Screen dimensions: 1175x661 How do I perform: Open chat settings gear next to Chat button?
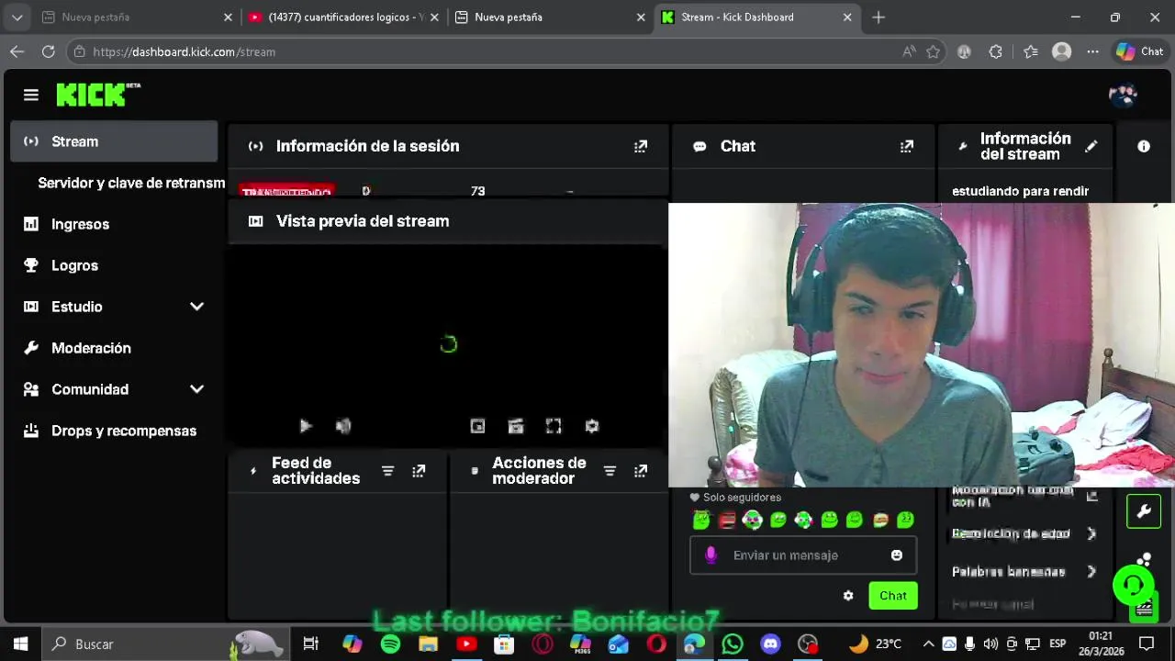(x=848, y=596)
